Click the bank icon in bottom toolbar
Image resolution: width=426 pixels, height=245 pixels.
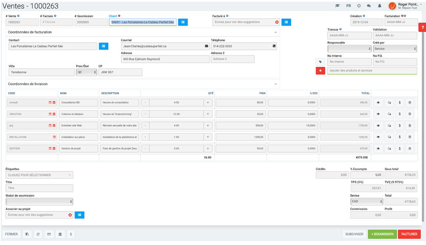click(x=60, y=234)
